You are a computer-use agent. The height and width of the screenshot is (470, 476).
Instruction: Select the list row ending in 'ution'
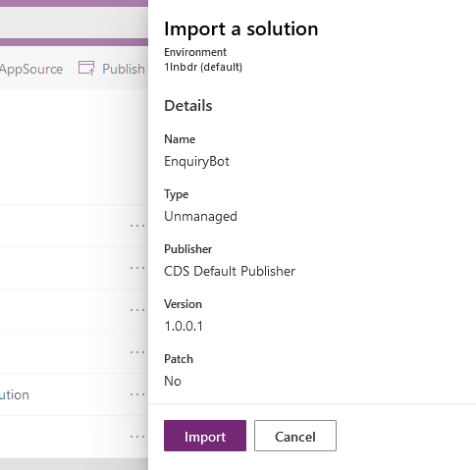74,394
